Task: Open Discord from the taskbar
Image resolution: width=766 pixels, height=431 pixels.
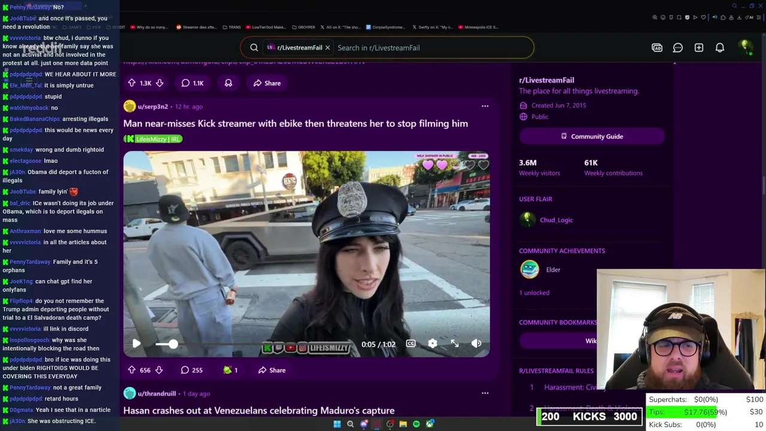Action: point(364,424)
